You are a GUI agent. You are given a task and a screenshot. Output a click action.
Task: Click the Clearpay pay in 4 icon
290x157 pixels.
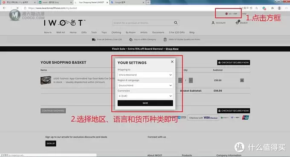(131, 39)
